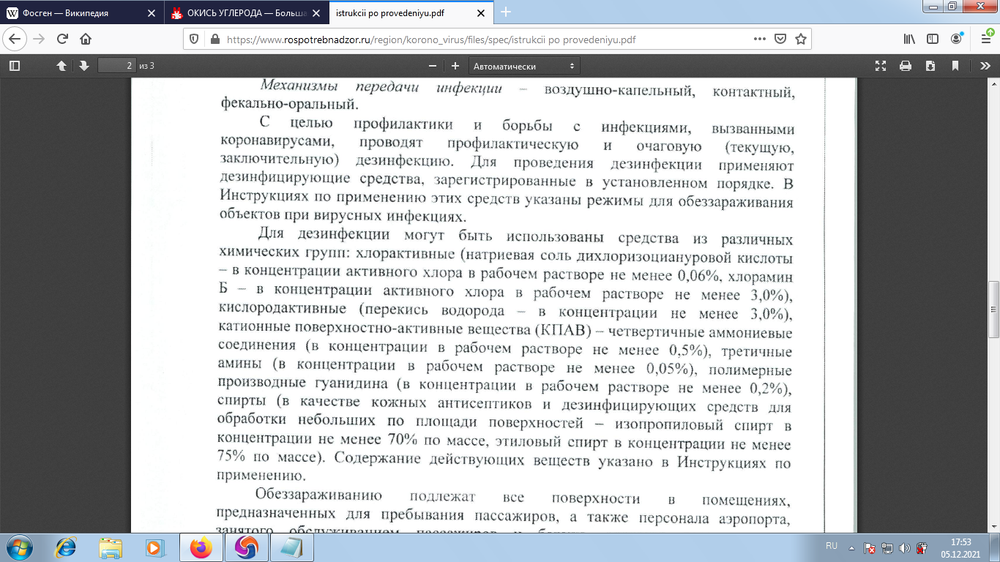Open a new browser tab
1000x562 pixels.
coord(505,12)
